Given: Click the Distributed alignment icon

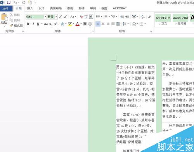Looking at the screenshot, I should tap(118, 24).
